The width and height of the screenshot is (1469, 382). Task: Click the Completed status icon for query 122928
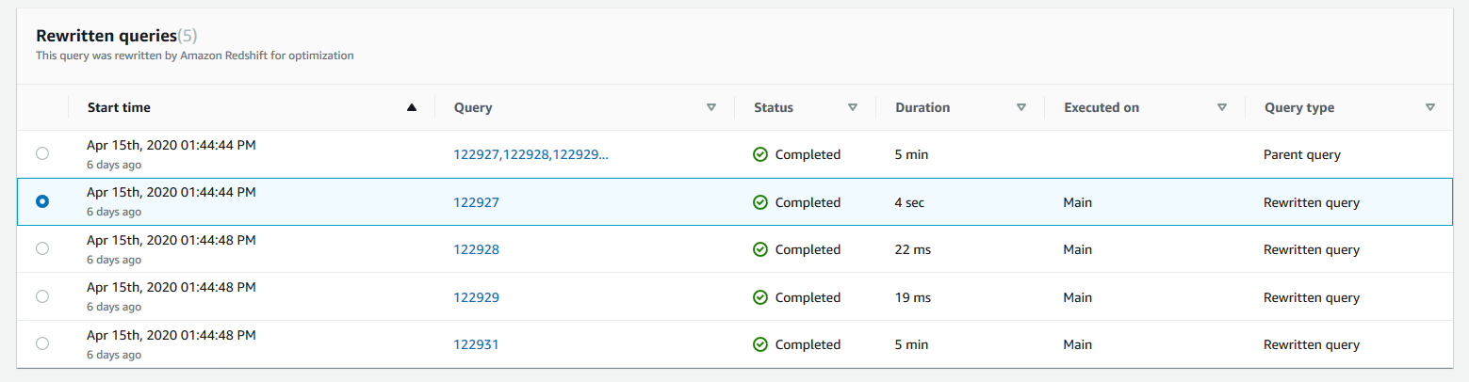[x=760, y=249]
